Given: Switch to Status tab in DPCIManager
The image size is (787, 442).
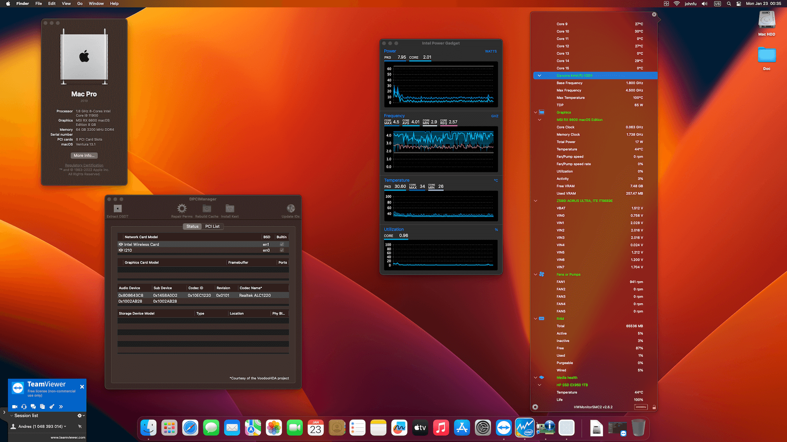Looking at the screenshot, I should tap(192, 226).
